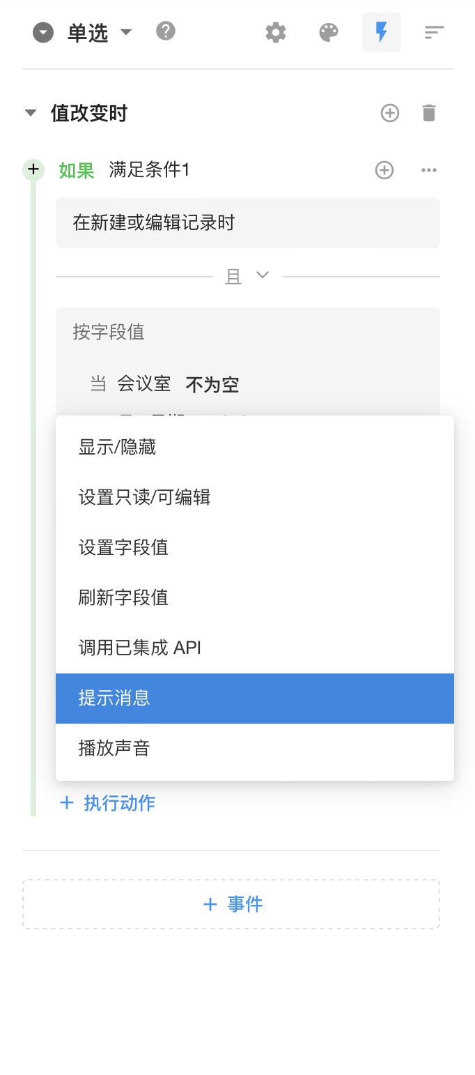The image size is (475, 1075).
Task: Collapse the 值改变时 section
Action: point(31,113)
